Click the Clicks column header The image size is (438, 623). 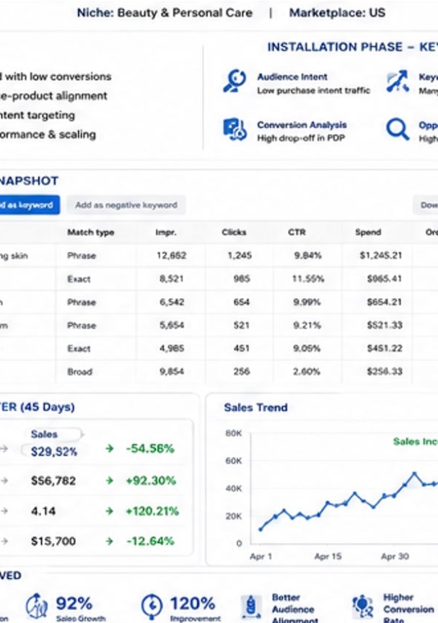234,232
